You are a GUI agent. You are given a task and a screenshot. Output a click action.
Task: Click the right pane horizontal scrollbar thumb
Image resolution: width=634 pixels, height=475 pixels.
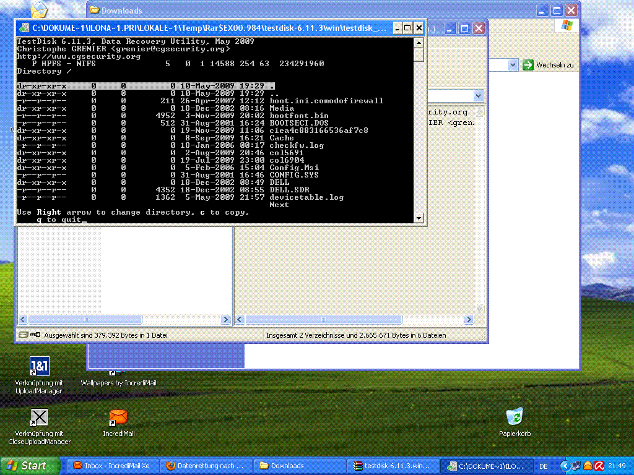[x=323, y=320]
